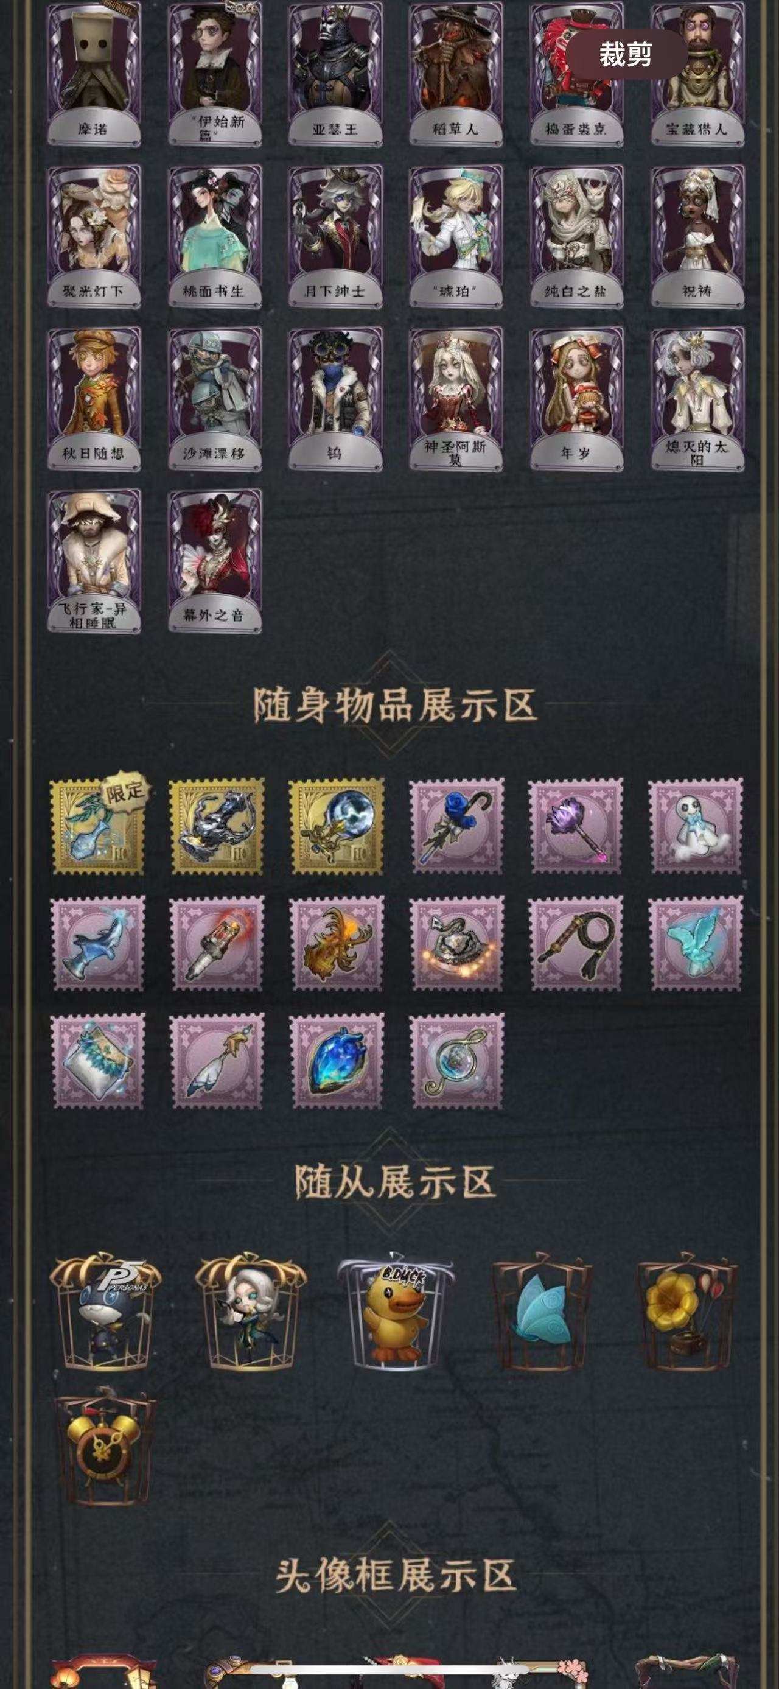Screen dimensions: 779x1689
Task: Choose the Persona 5 Morgana pet cage
Action: click(105, 1311)
